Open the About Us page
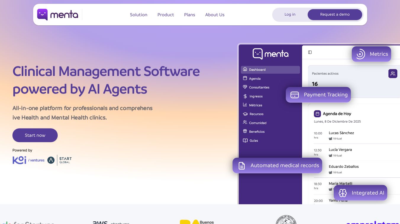 (215, 15)
